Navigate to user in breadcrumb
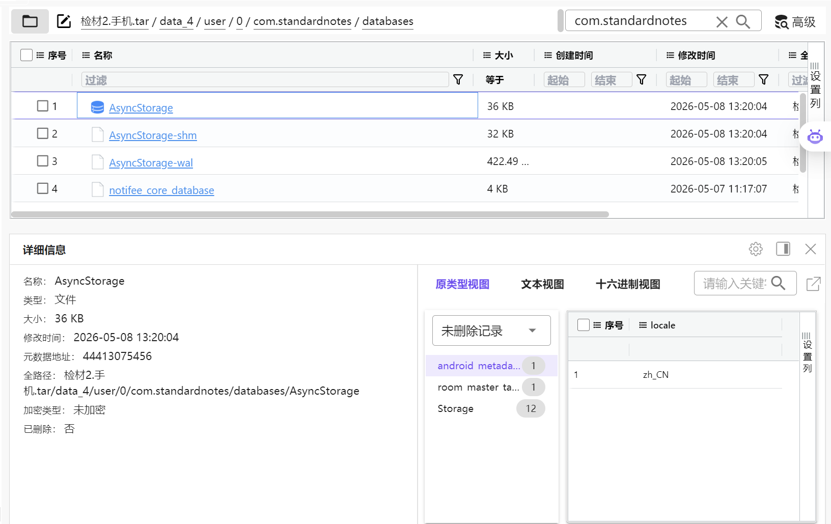Viewport: 831px width, 524px height. [x=215, y=21]
